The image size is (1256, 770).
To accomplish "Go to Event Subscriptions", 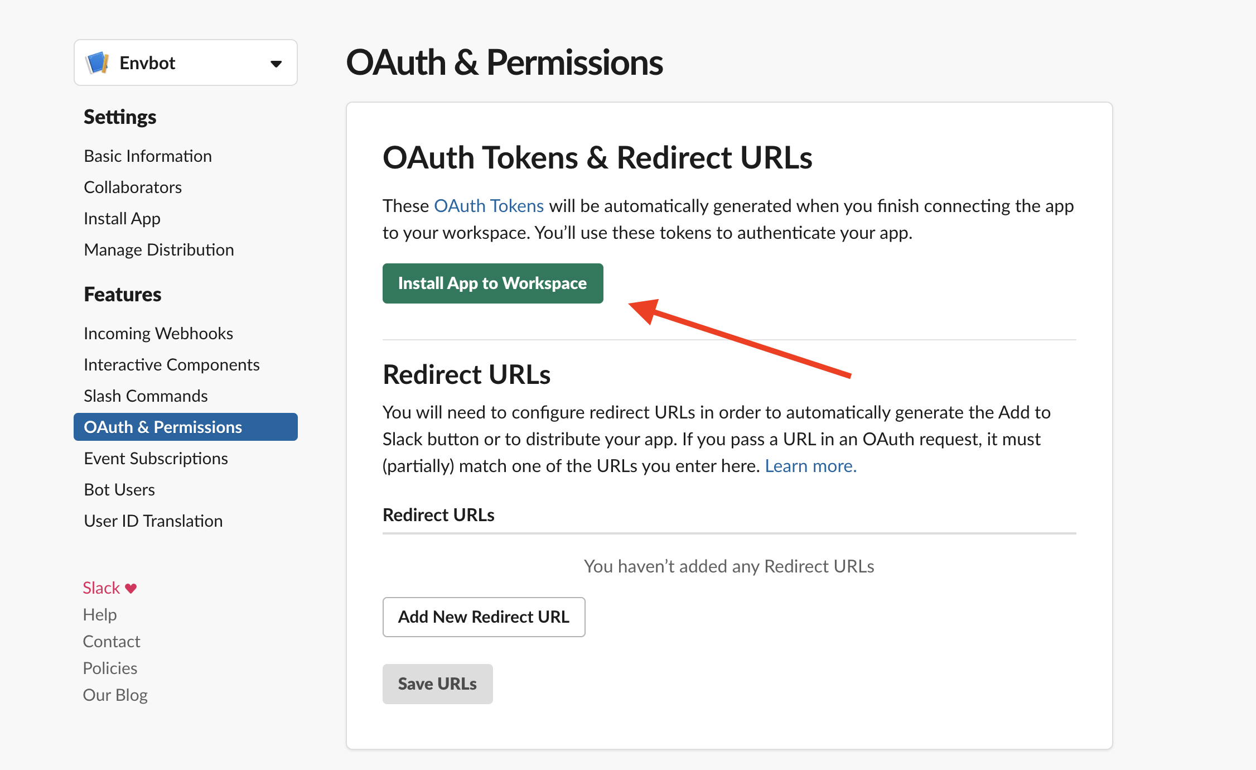I will point(156,459).
